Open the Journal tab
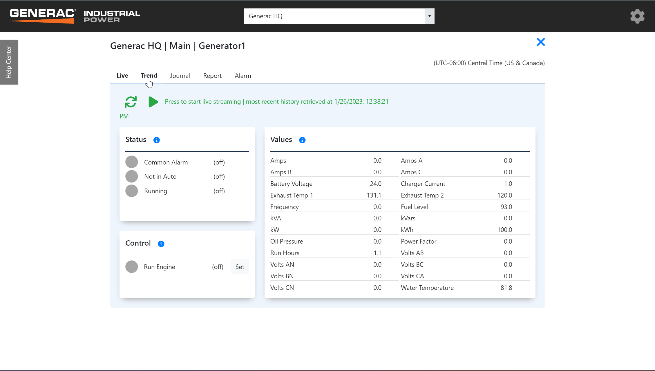This screenshot has height=371, width=655. pyautogui.click(x=180, y=76)
